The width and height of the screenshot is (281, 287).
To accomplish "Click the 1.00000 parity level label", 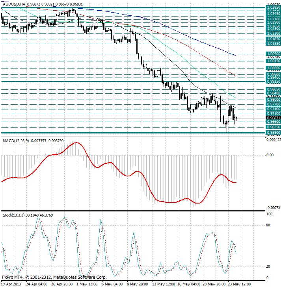I will click(273, 68).
